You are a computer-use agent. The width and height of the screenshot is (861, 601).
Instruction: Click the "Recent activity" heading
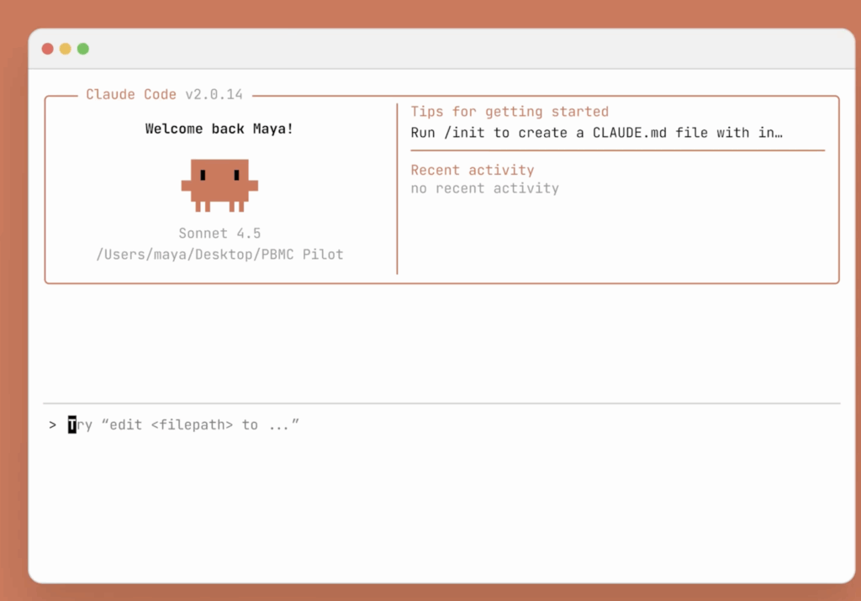(473, 170)
